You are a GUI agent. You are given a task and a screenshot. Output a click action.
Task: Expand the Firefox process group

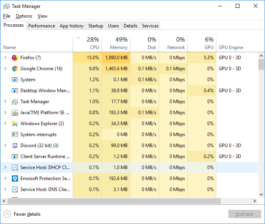[x=5, y=58]
